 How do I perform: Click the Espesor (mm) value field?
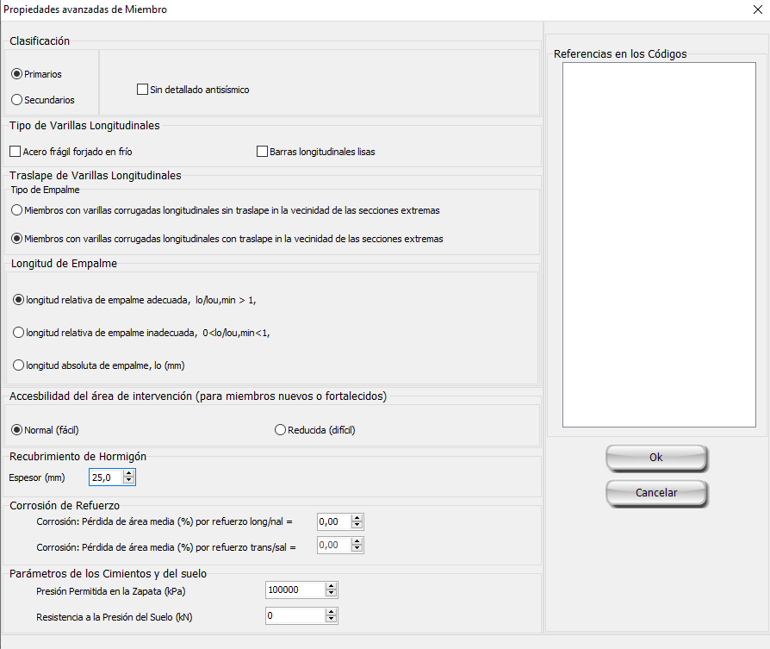click(x=105, y=477)
